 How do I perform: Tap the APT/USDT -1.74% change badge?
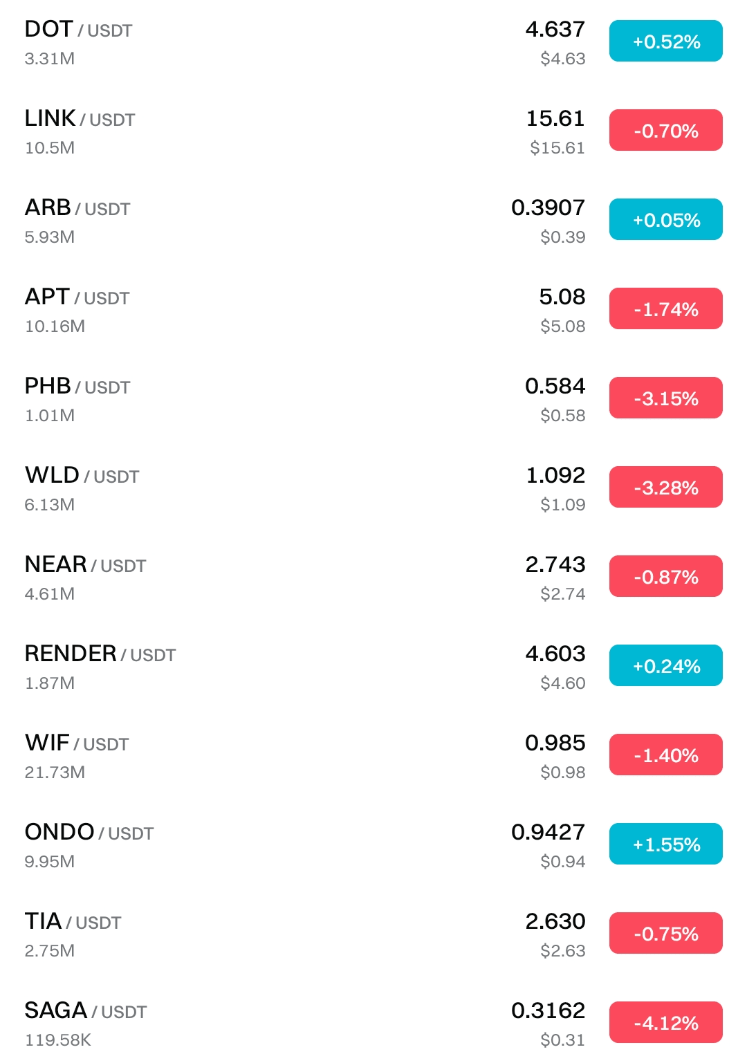click(665, 309)
